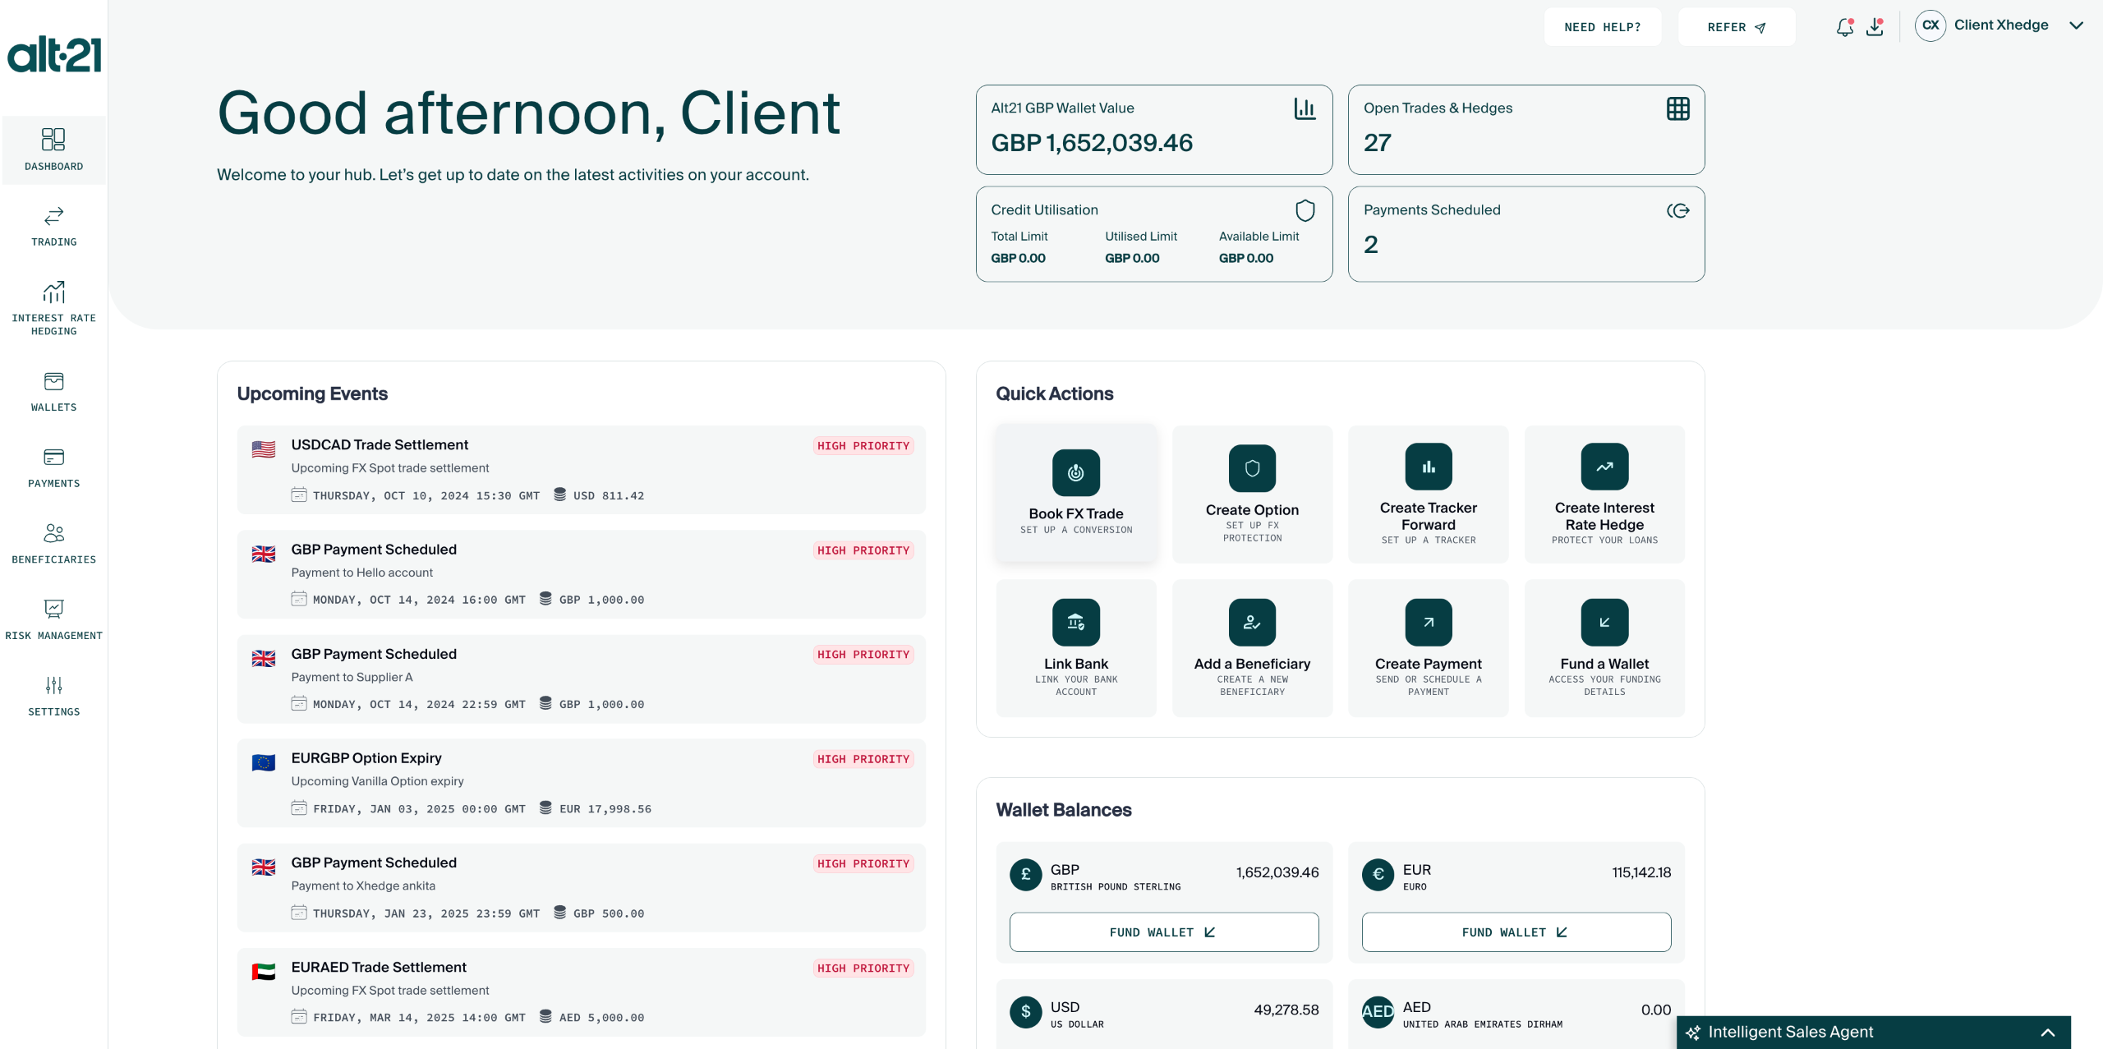
Task: Click the downloads icon in header
Action: point(1875,27)
